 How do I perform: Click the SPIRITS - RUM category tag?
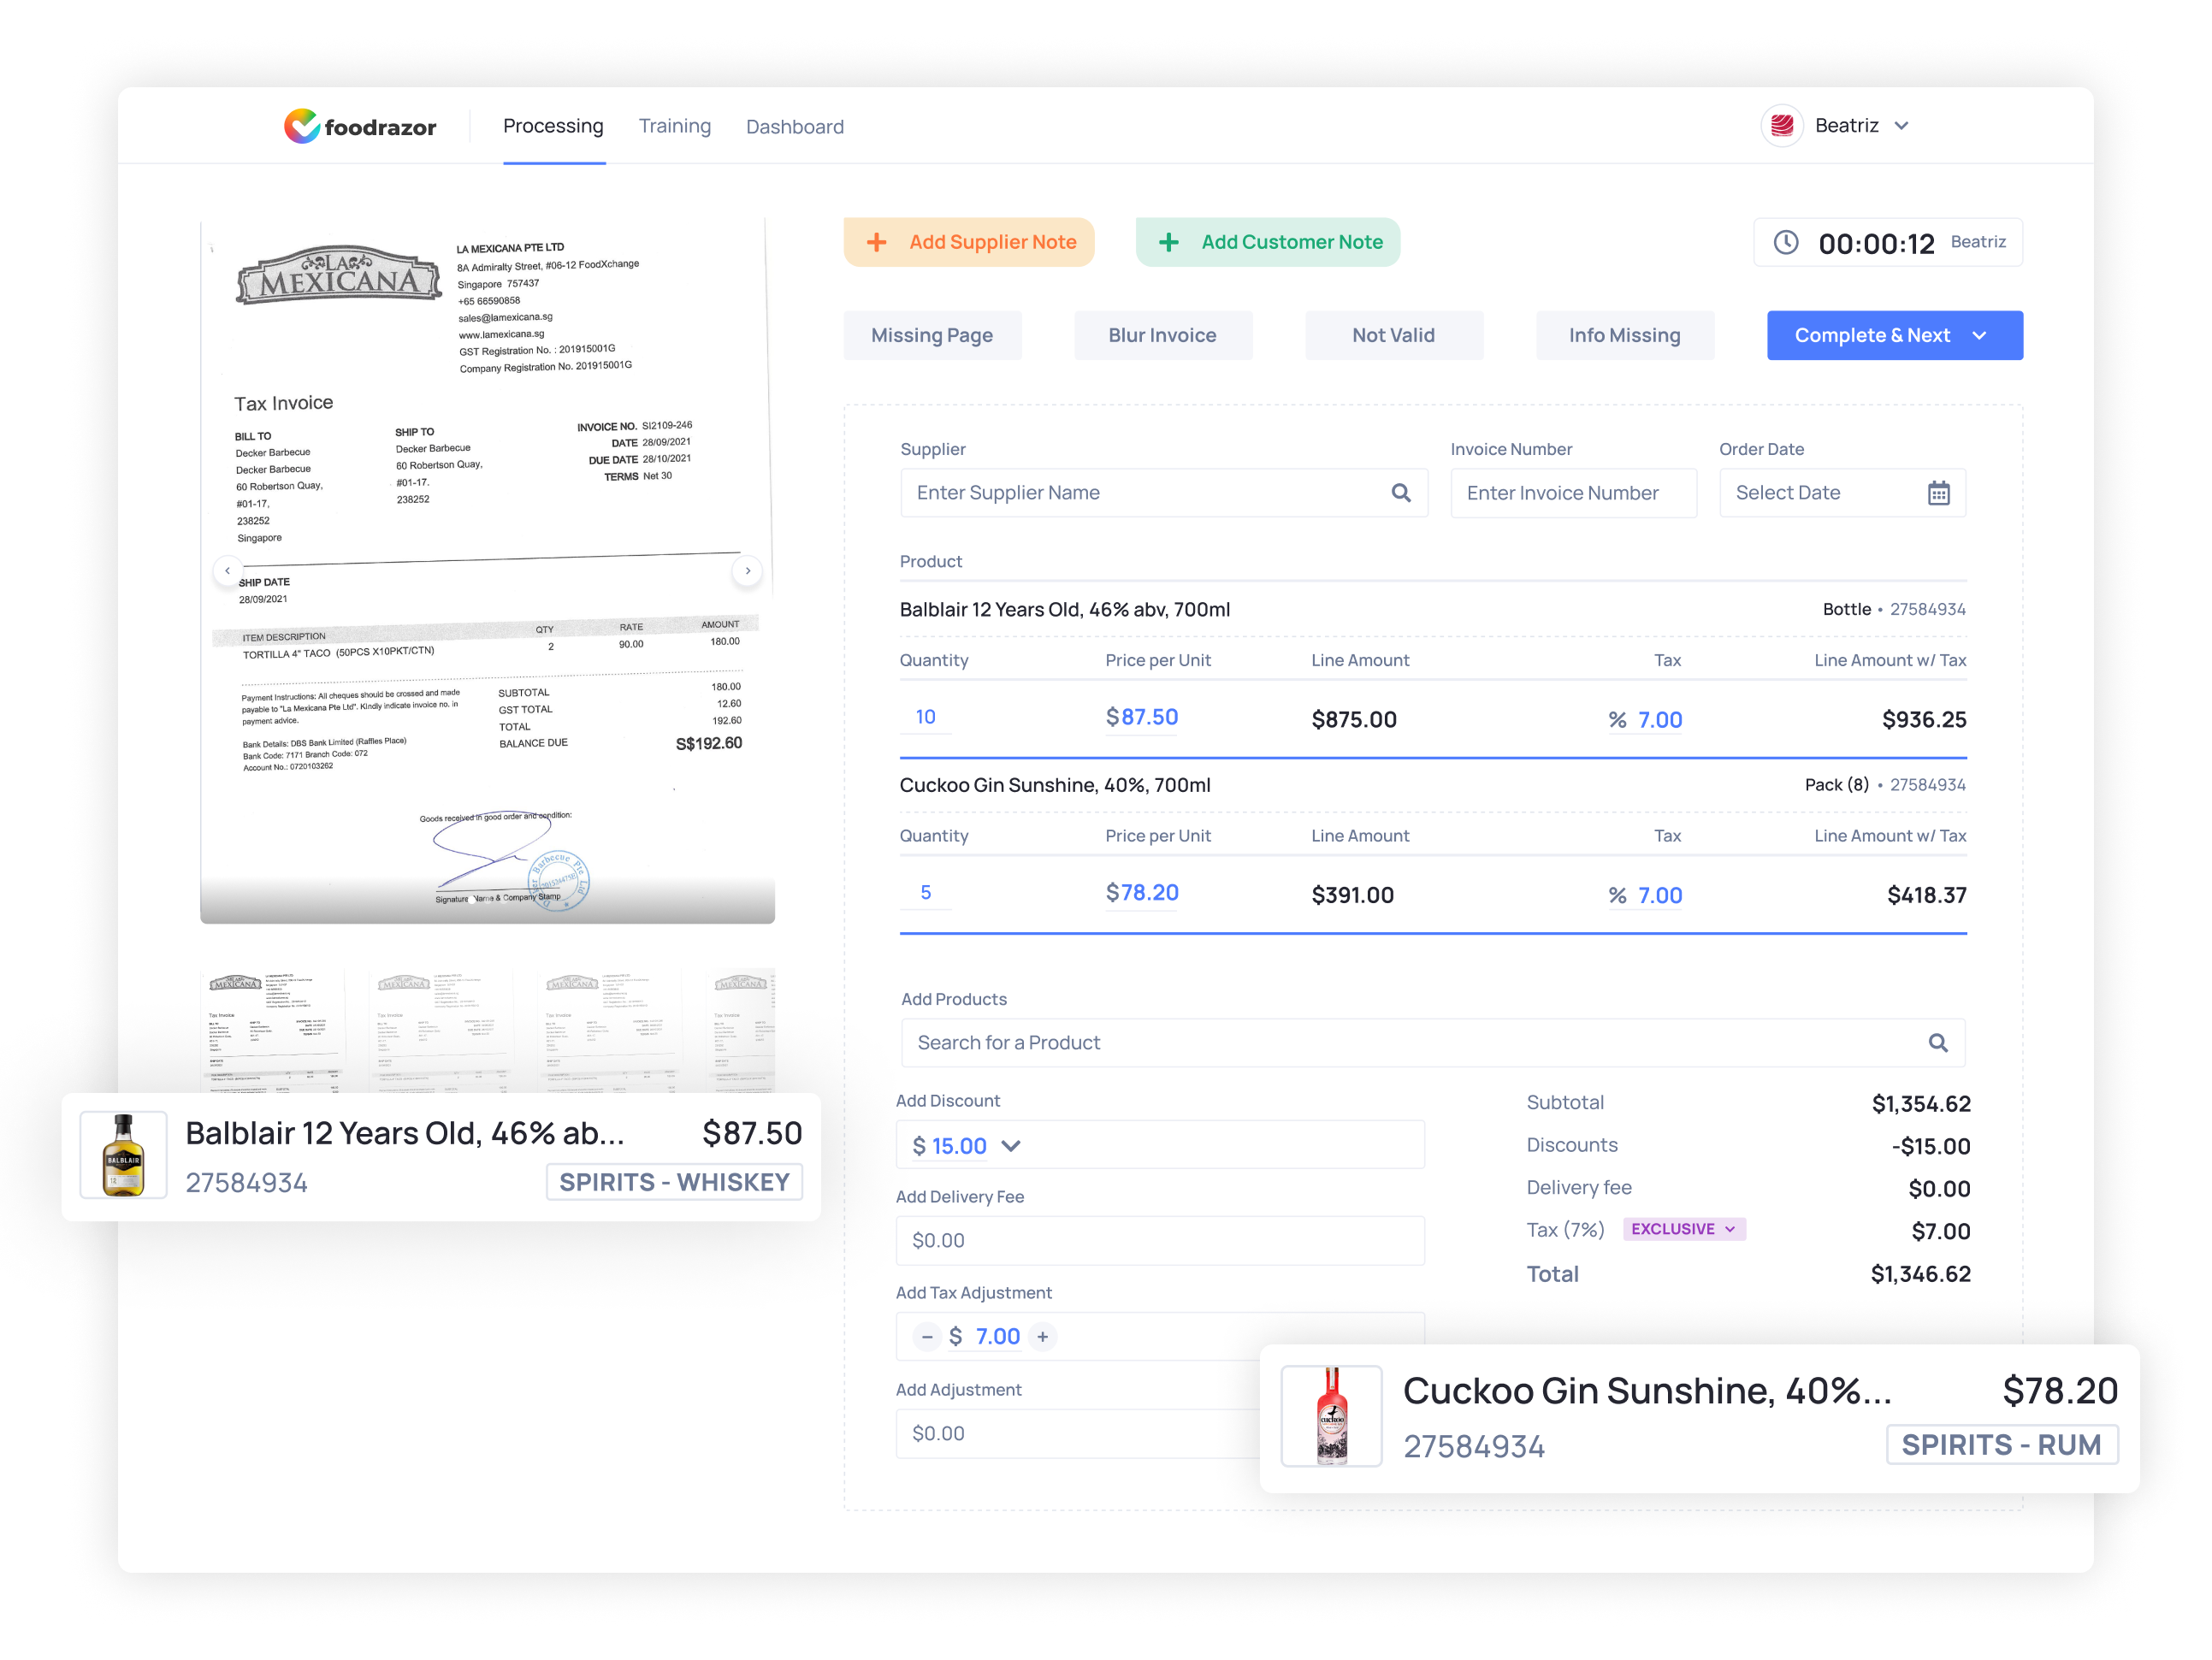pos(2002,1446)
